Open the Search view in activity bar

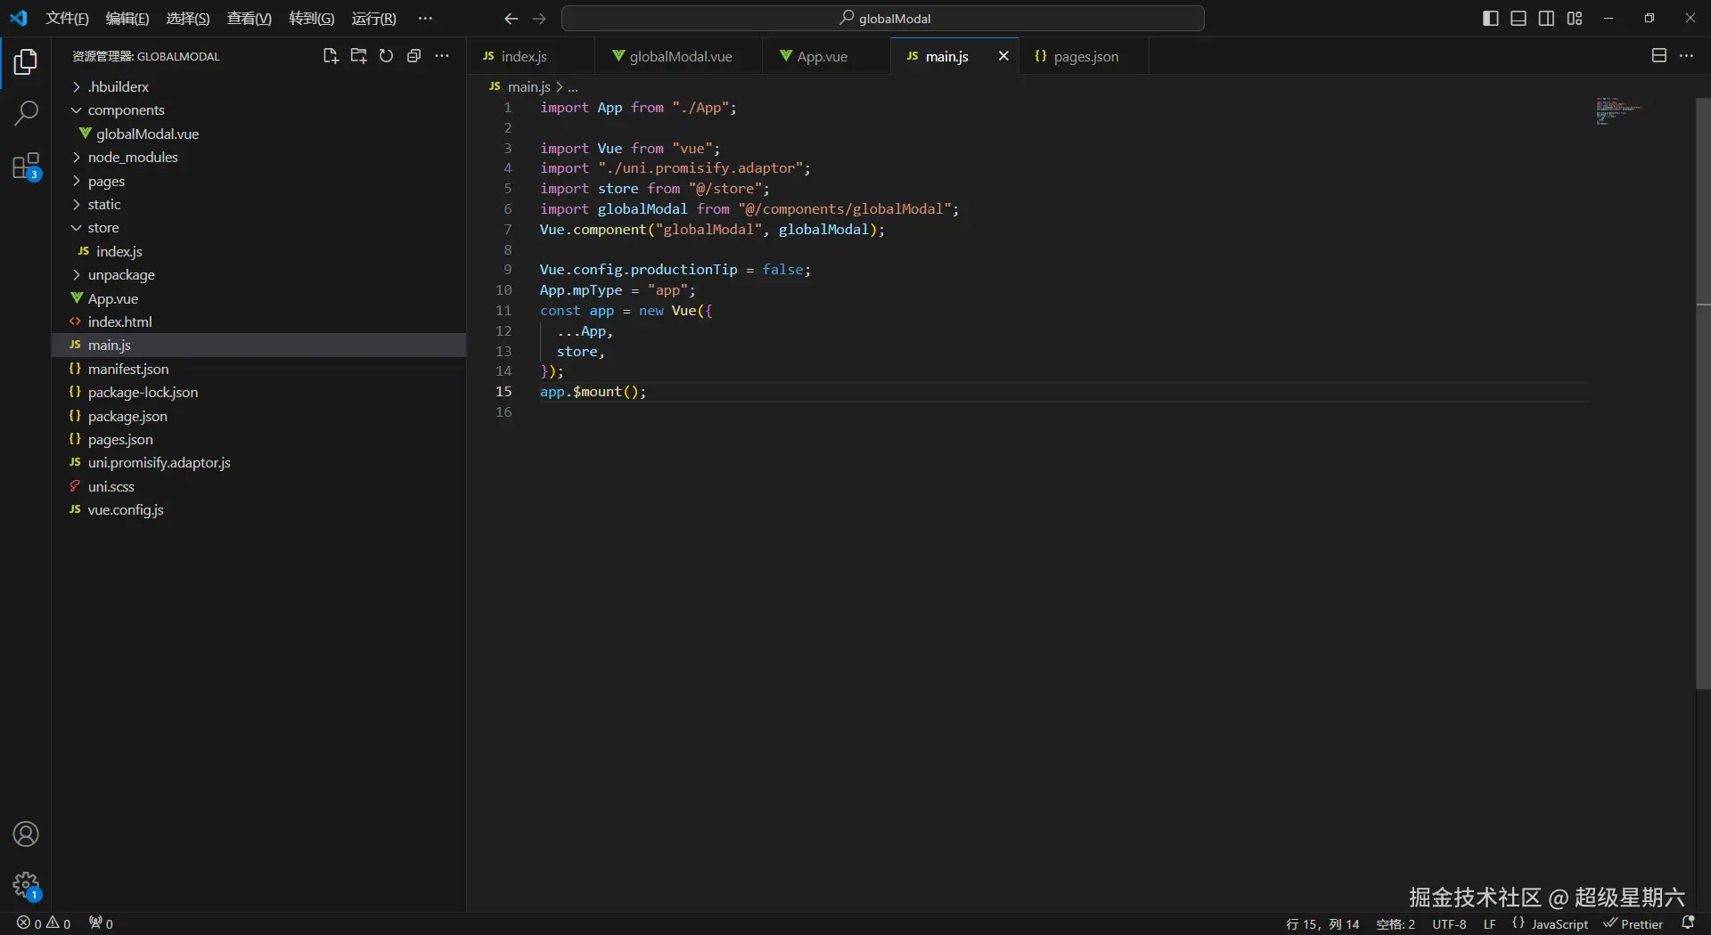[26, 113]
